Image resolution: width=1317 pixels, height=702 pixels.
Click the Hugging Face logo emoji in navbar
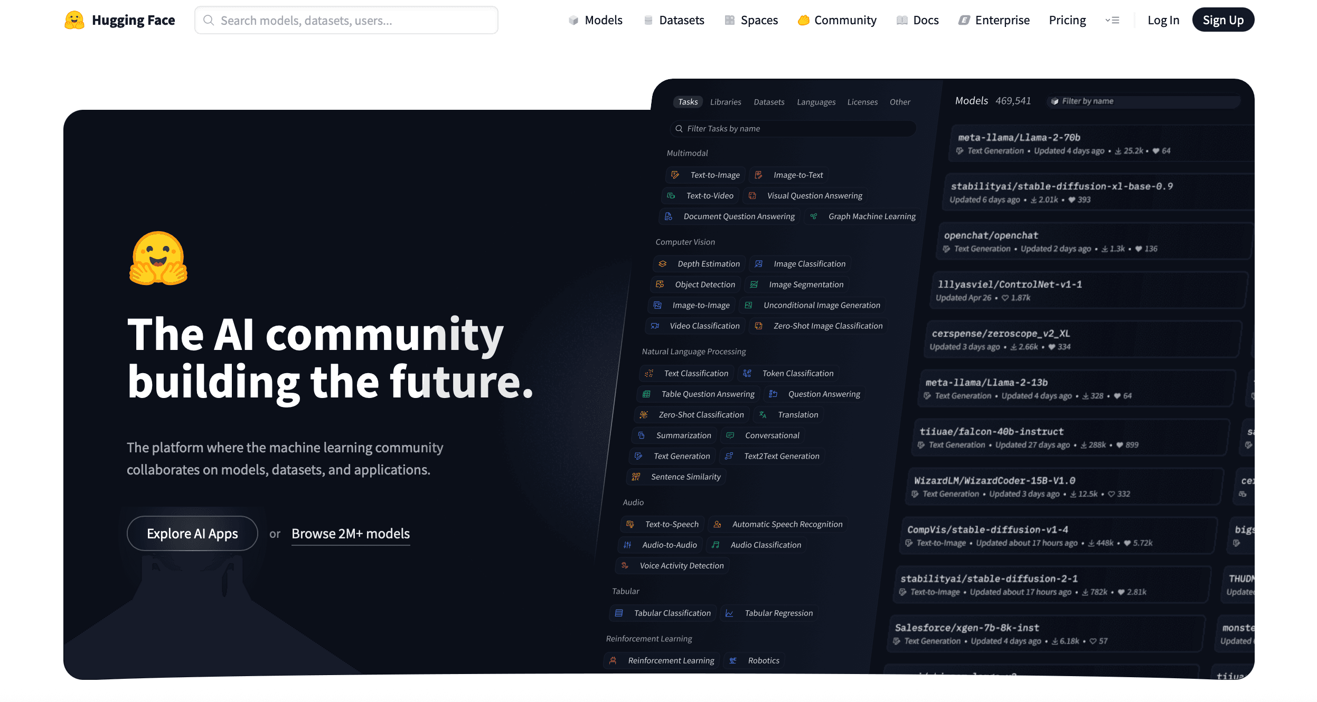pyautogui.click(x=74, y=20)
